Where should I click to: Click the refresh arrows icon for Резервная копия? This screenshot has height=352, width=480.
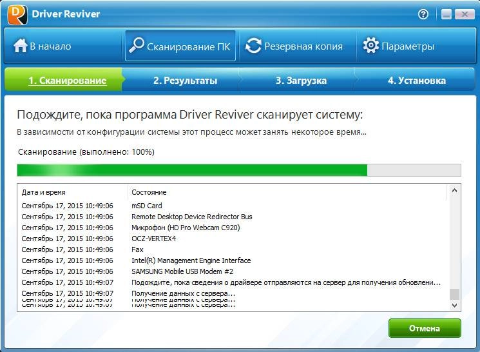pyautogui.click(x=253, y=46)
